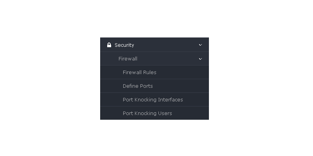Click the white lock icon in the sidebar
The height and width of the screenshot is (156, 313).
click(109, 45)
